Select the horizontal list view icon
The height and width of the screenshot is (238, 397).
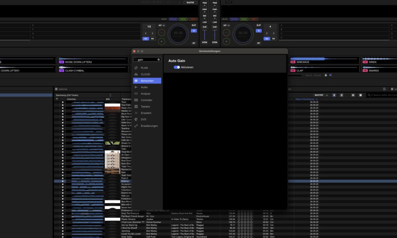click(342, 95)
